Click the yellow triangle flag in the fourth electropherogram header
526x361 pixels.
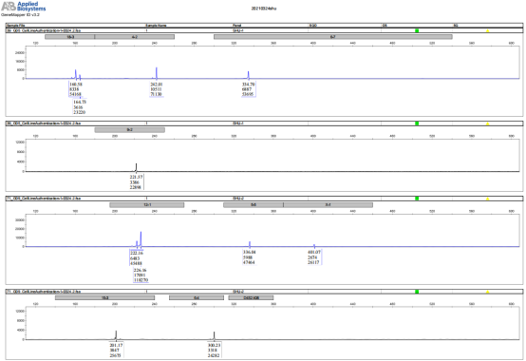pyautogui.click(x=488, y=292)
